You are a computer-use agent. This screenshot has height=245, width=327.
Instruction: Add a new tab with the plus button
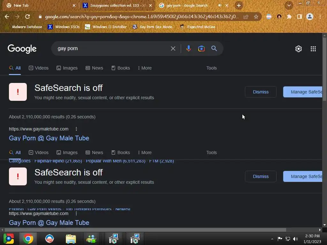pyautogui.click(x=239, y=5)
